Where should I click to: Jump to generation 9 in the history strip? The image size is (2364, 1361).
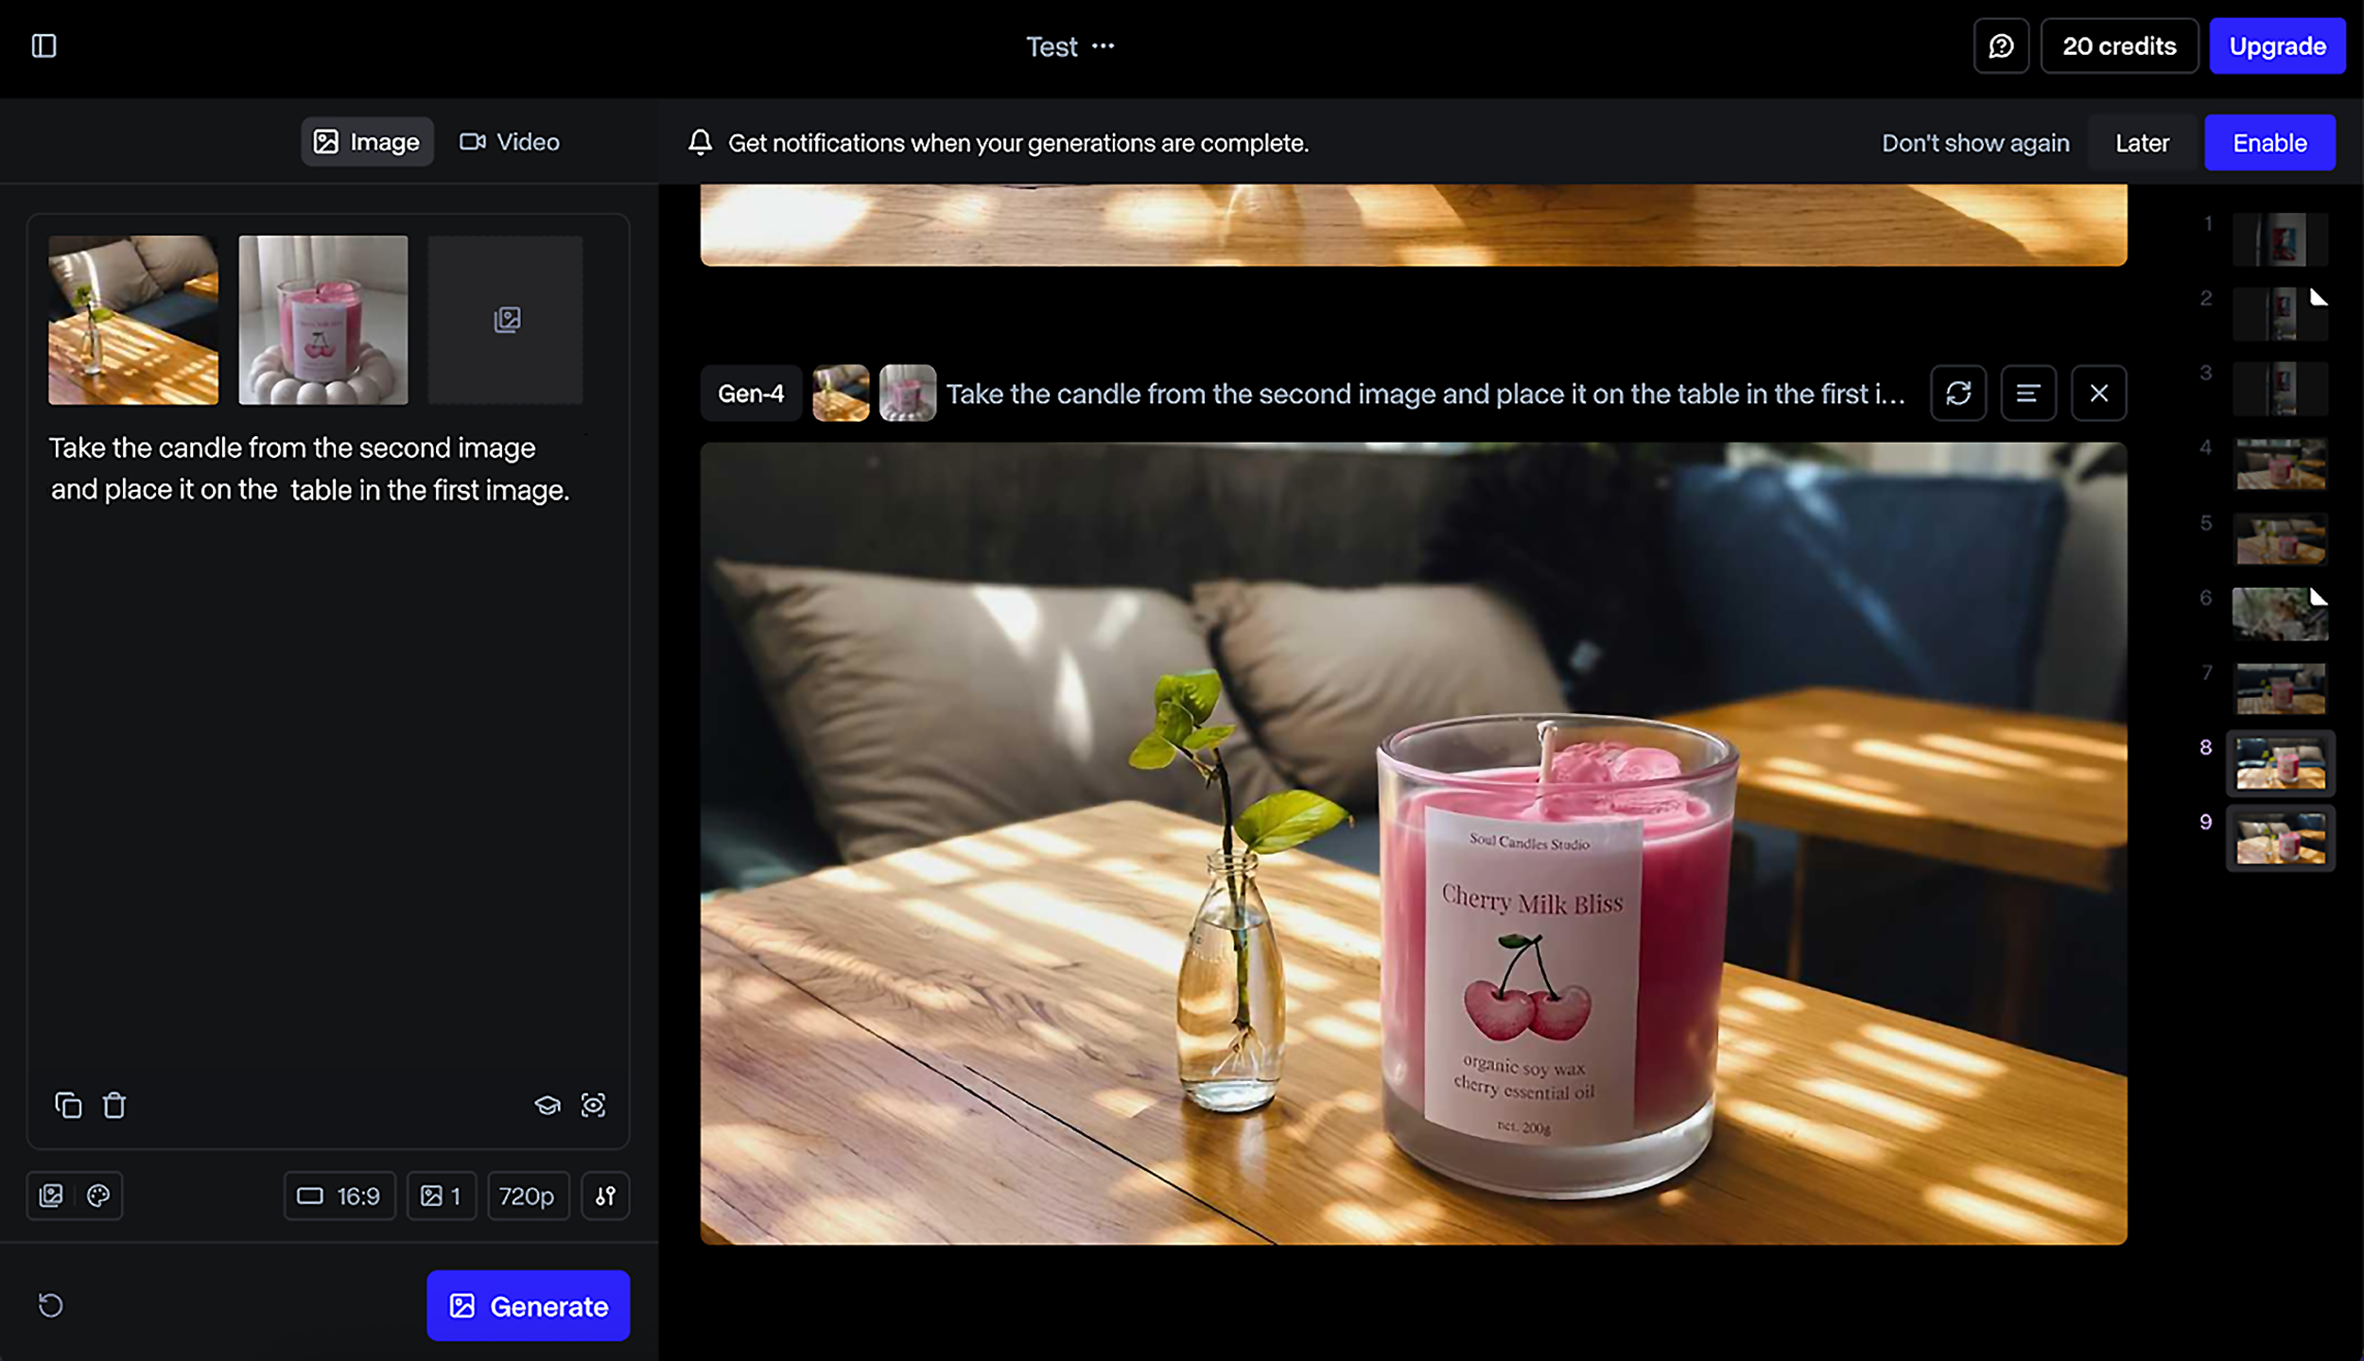point(2280,838)
